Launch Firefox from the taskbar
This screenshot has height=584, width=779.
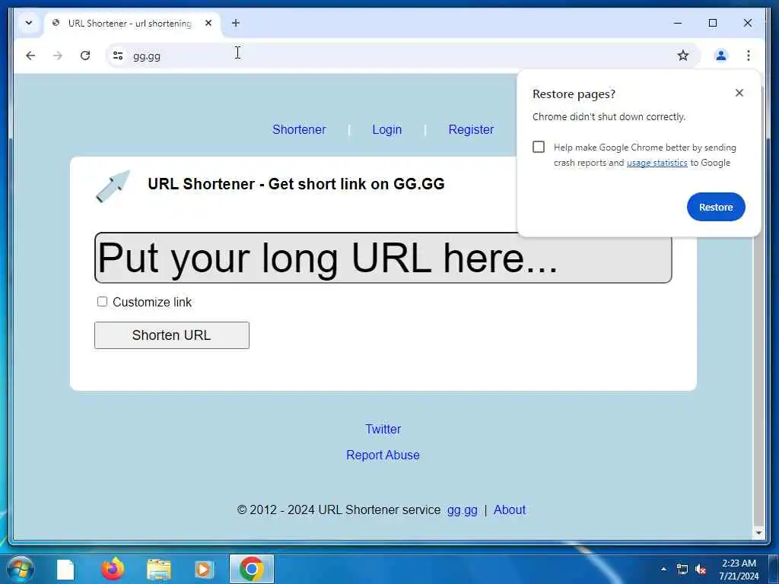point(113,569)
